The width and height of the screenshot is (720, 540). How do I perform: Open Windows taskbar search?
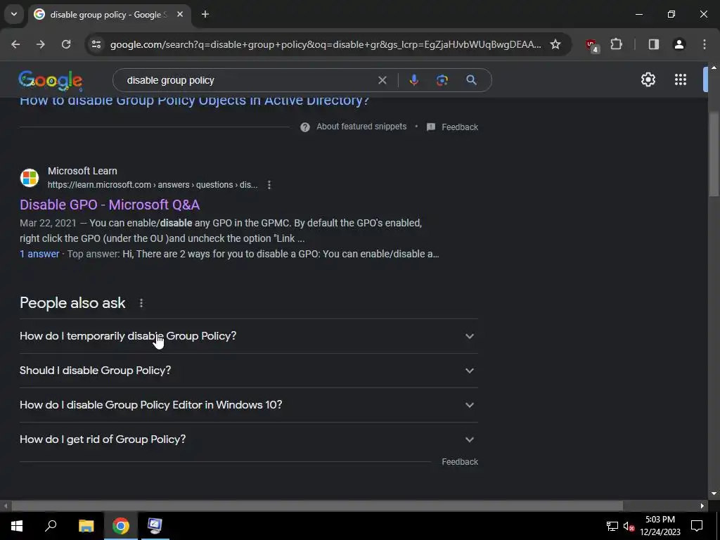click(51, 525)
